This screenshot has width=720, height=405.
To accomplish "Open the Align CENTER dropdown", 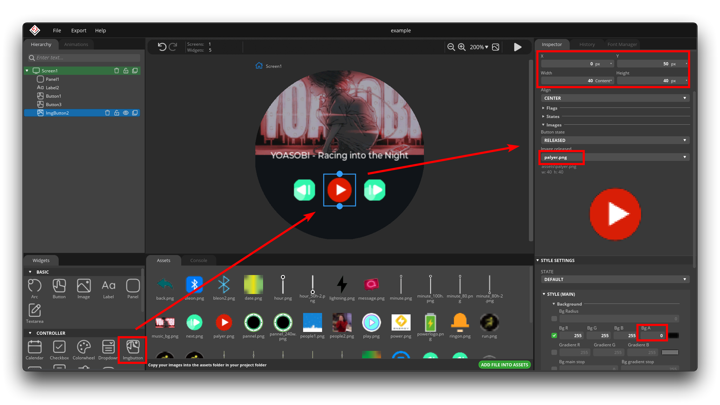I will pos(615,98).
